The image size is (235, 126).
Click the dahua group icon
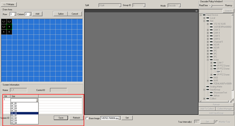pos(211,96)
